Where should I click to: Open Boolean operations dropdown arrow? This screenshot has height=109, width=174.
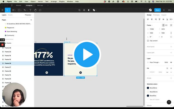pos(96,10)
